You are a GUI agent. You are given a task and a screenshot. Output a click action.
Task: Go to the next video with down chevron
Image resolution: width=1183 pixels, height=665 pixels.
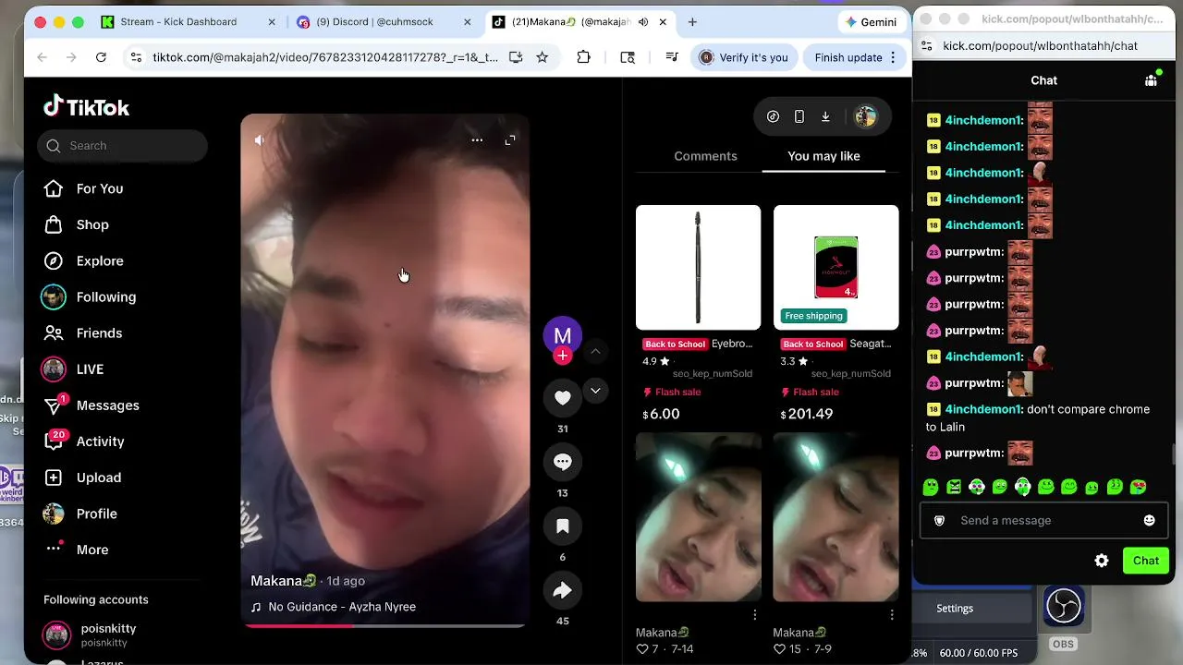pos(595,392)
